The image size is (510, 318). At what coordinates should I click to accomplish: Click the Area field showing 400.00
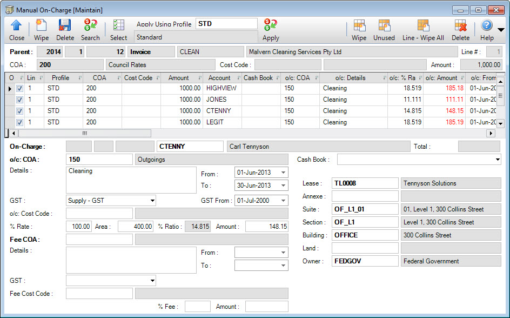(135, 227)
